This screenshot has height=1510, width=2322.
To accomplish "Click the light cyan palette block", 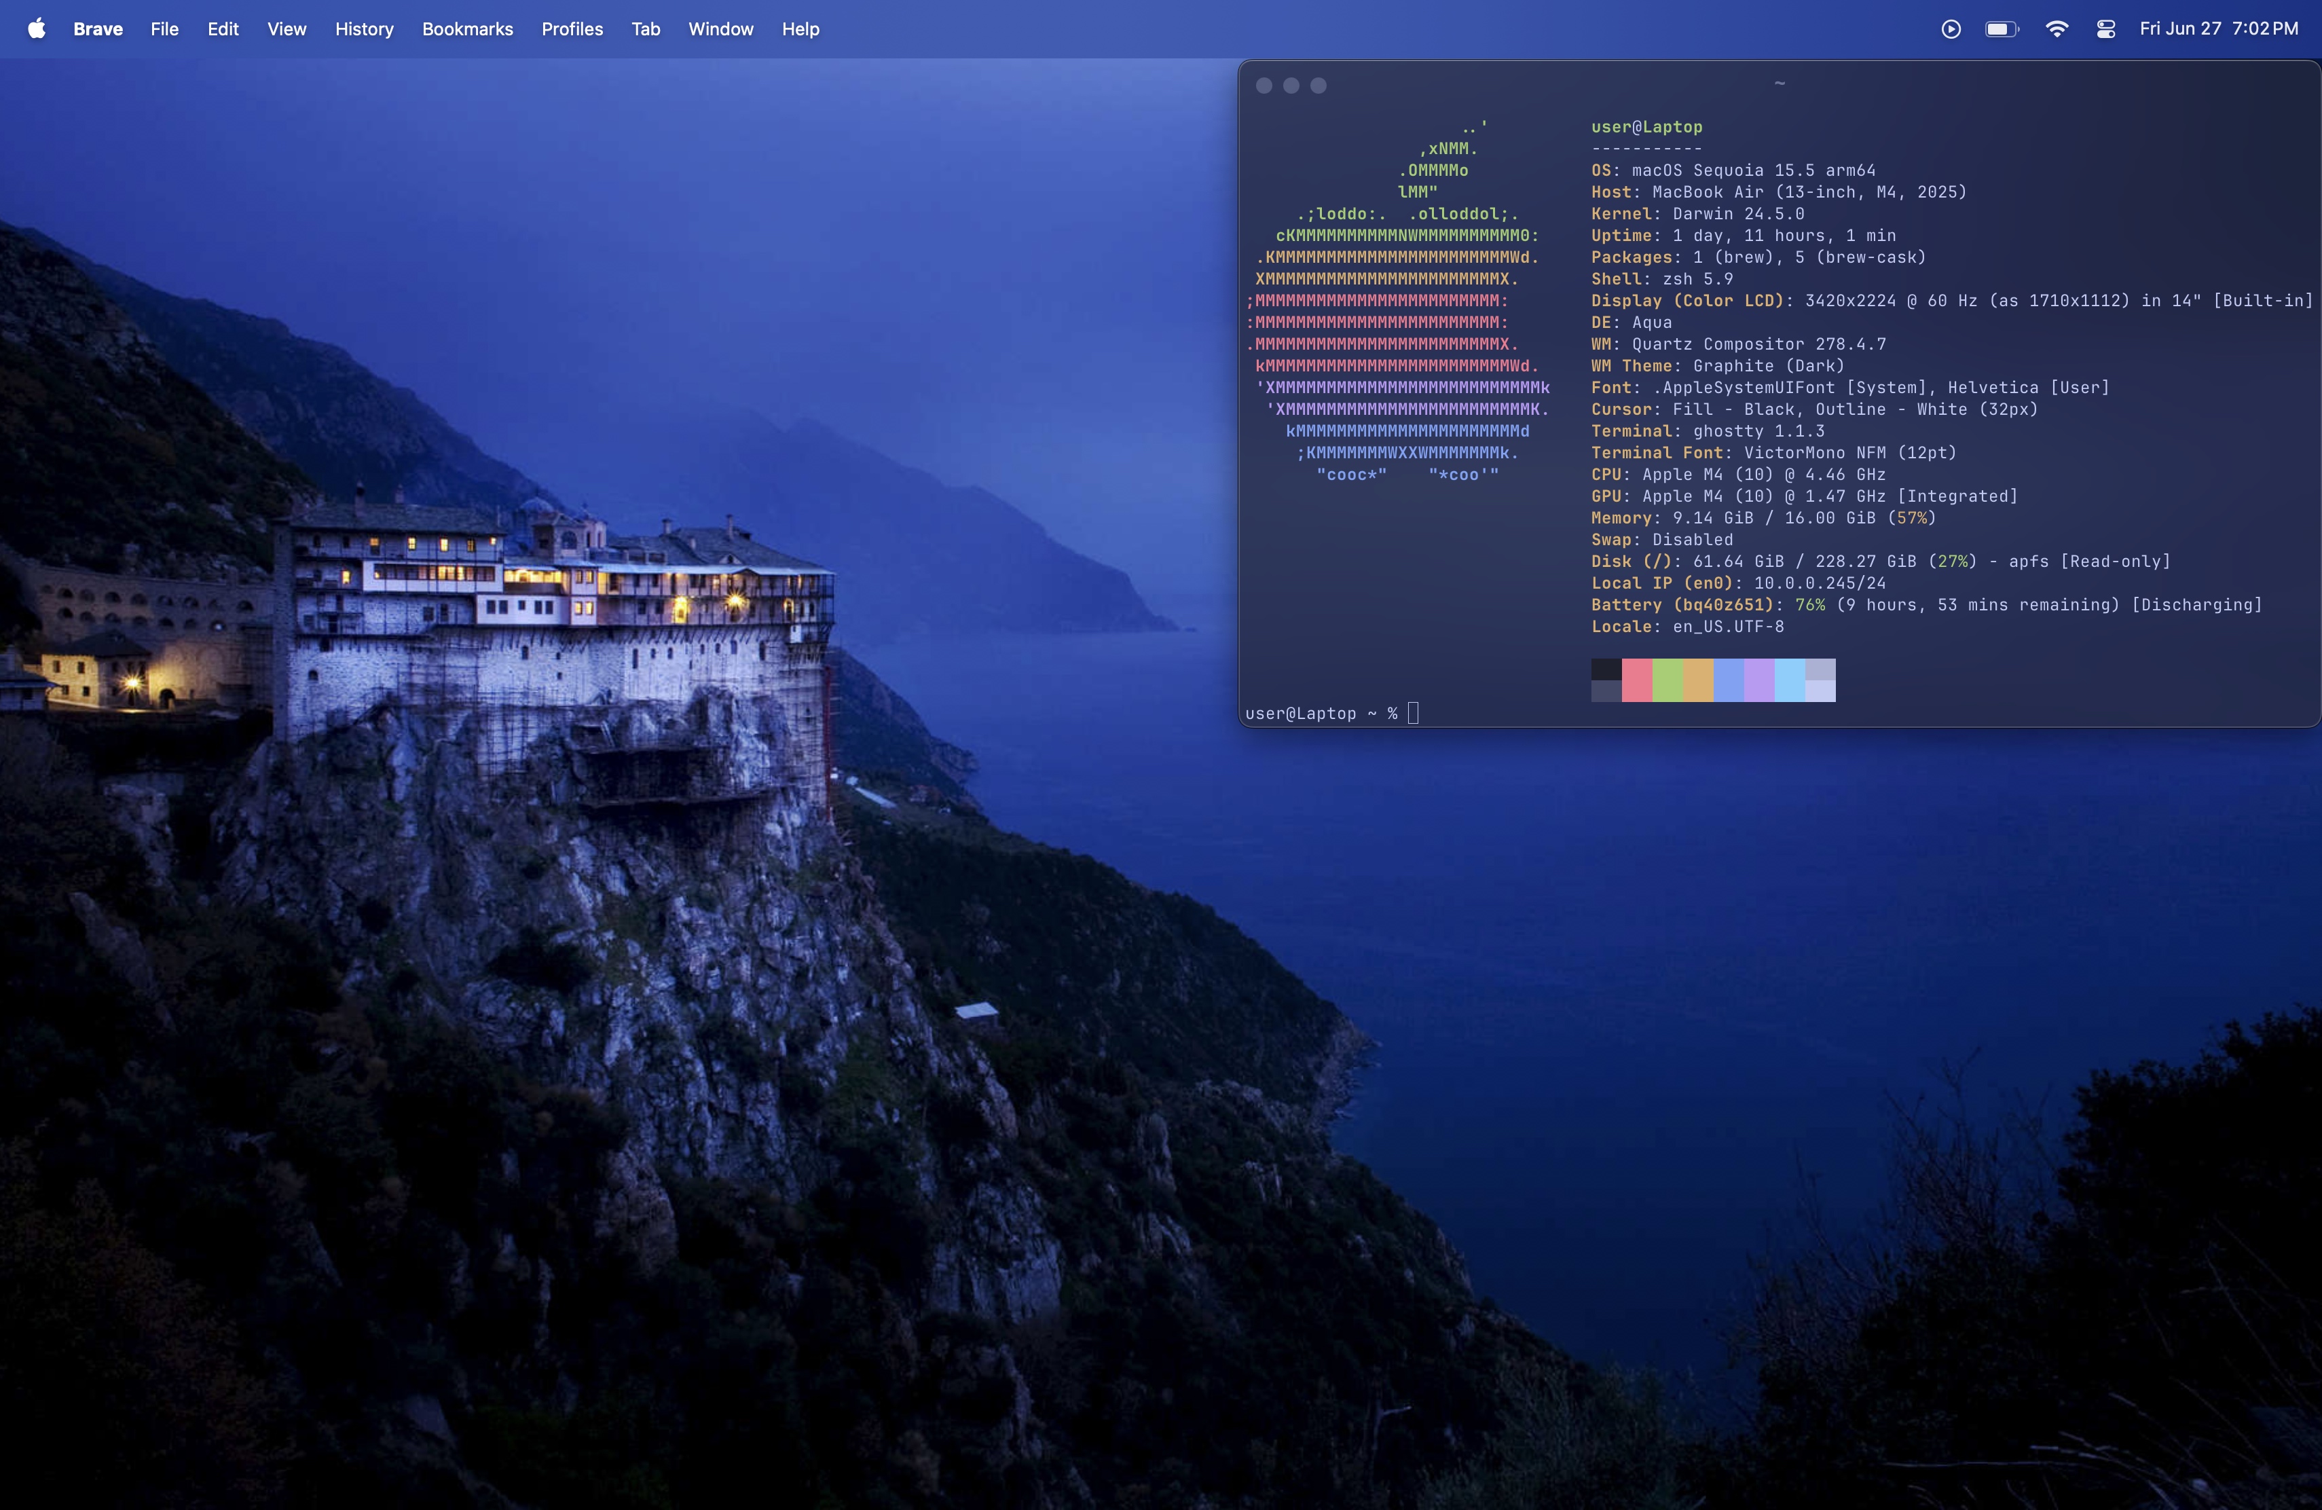I will coord(1789,680).
